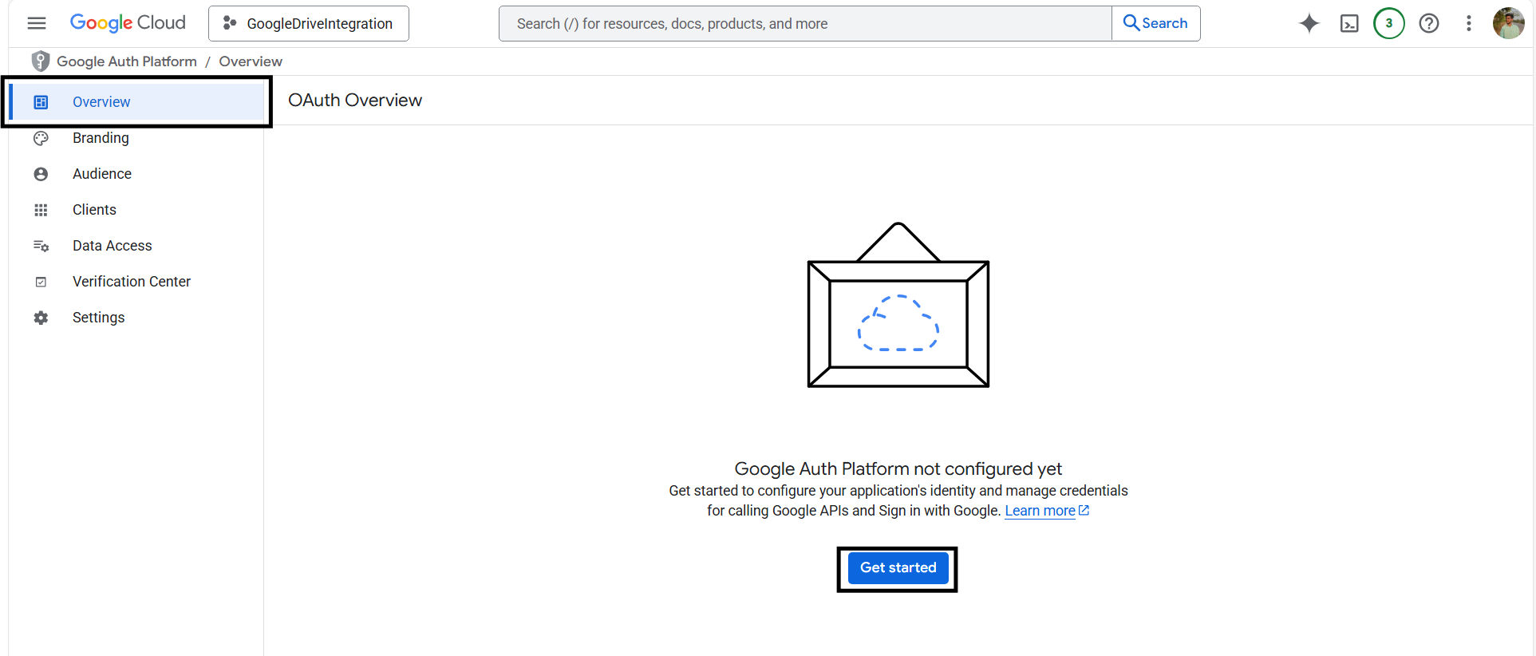Go to the Branding page

pyautogui.click(x=101, y=138)
